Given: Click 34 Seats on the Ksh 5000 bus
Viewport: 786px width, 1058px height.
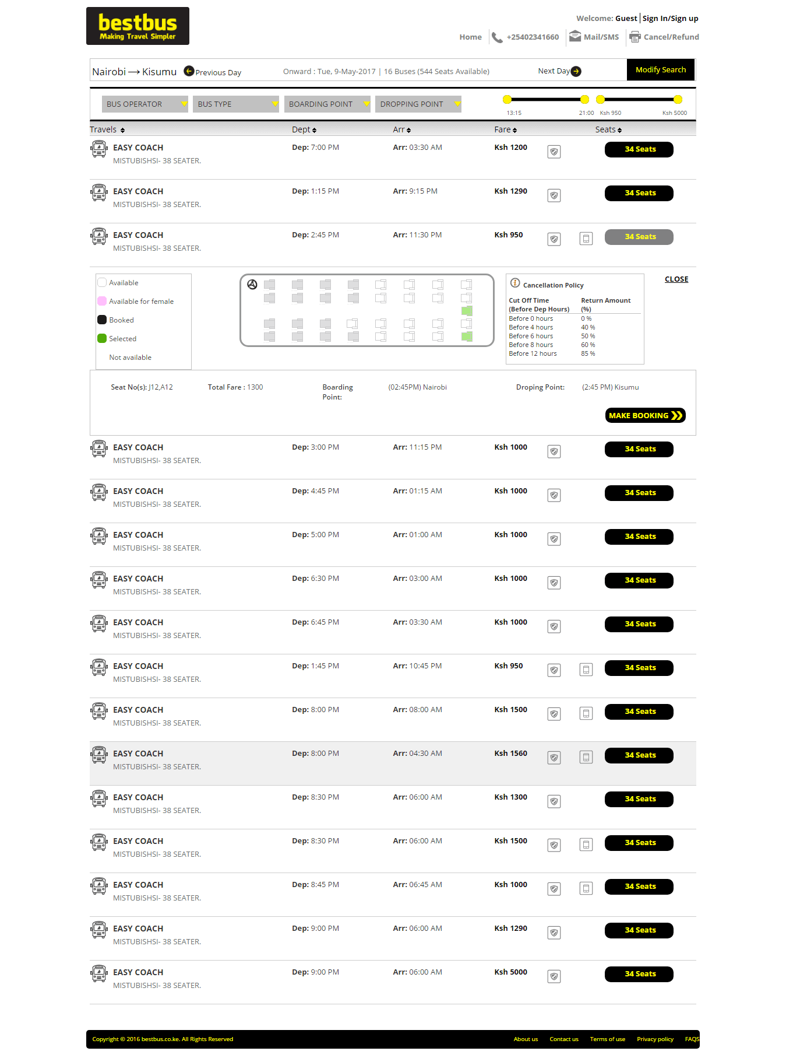Looking at the screenshot, I should coord(639,974).
